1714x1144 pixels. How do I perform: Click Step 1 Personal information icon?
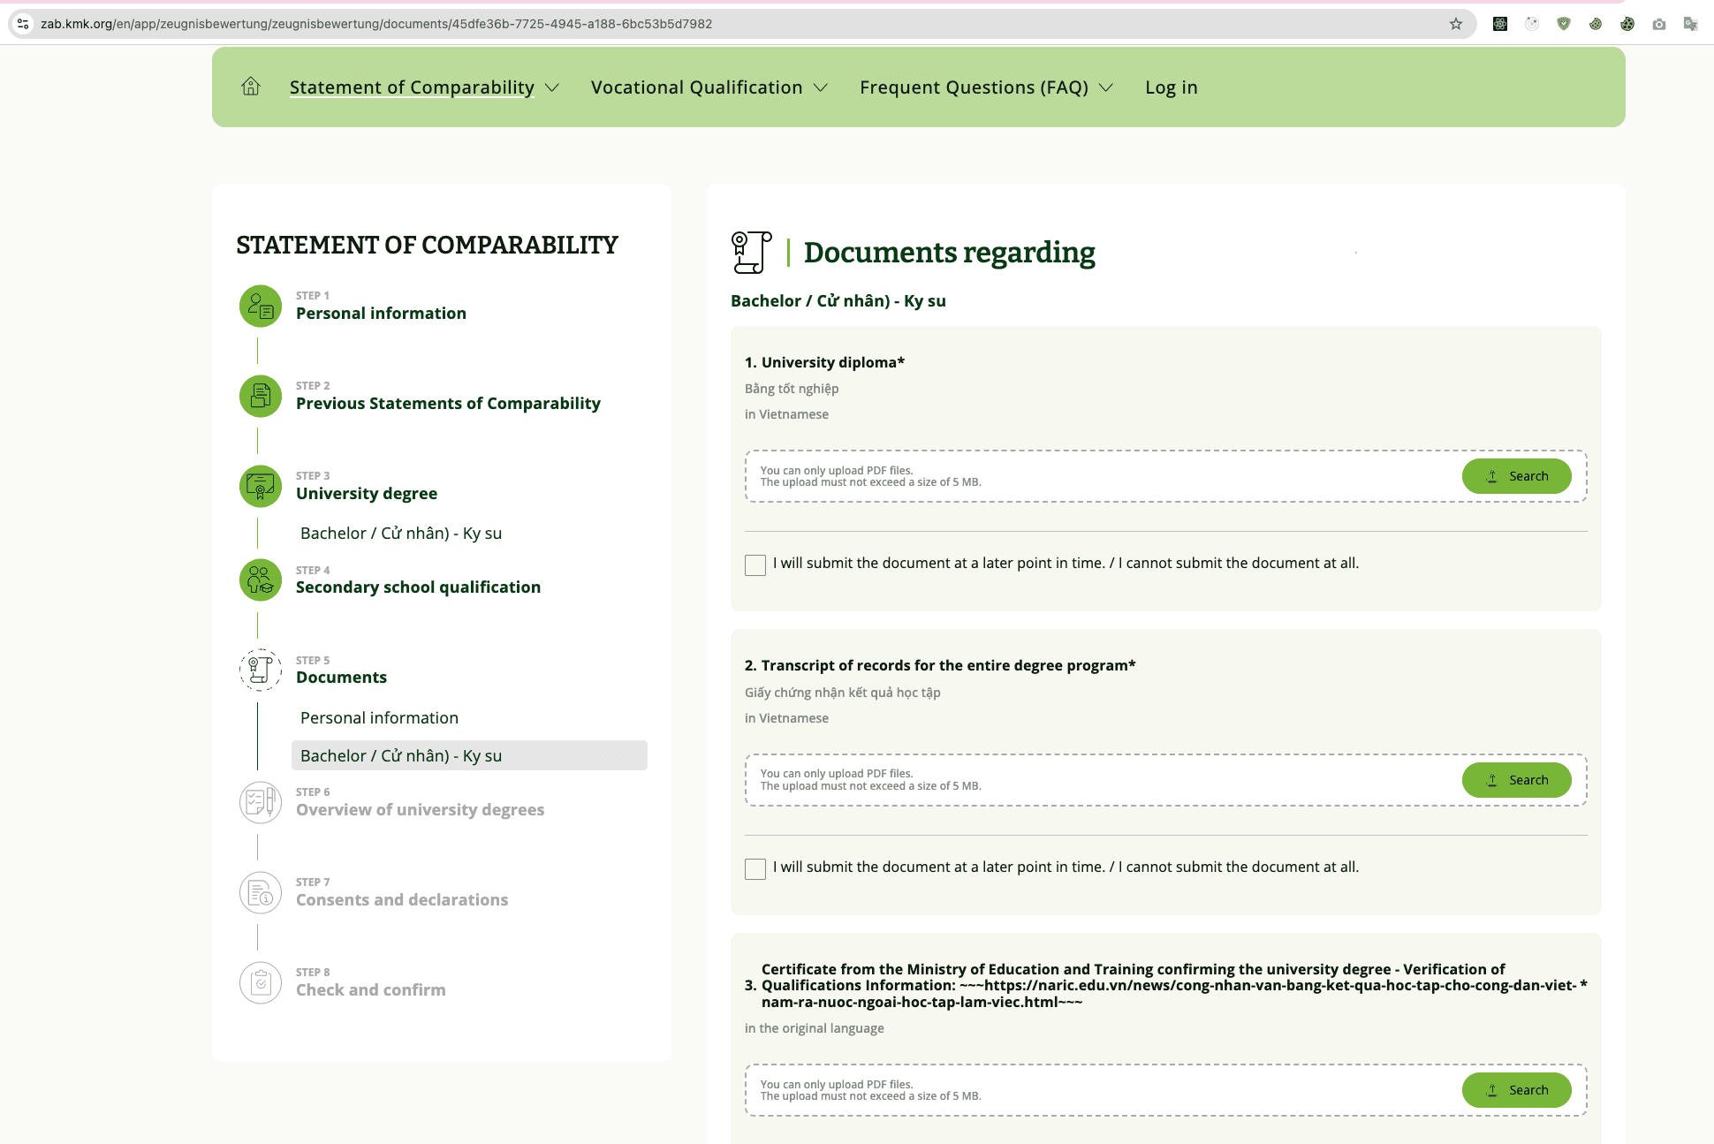(x=261, y=306)
